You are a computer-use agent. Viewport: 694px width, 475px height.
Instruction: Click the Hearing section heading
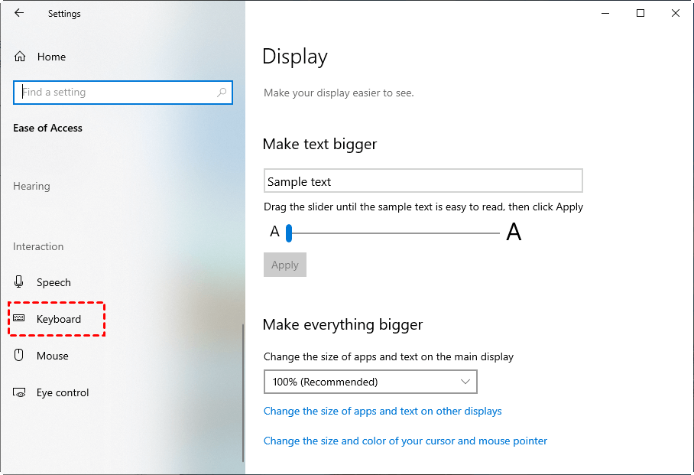(x=31, y=186)
